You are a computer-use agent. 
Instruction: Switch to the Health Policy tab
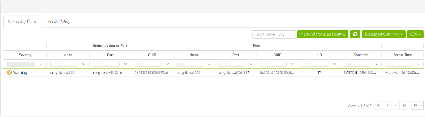point(58,21)
